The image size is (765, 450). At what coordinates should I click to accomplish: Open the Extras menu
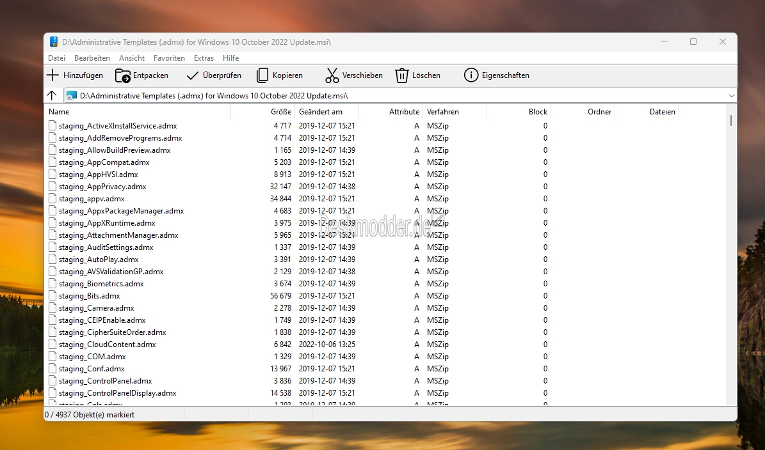204,58
